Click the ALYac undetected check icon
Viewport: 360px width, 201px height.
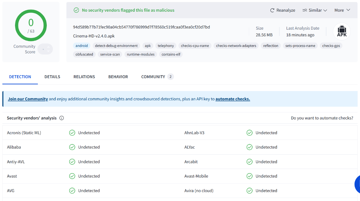[249, 147]
